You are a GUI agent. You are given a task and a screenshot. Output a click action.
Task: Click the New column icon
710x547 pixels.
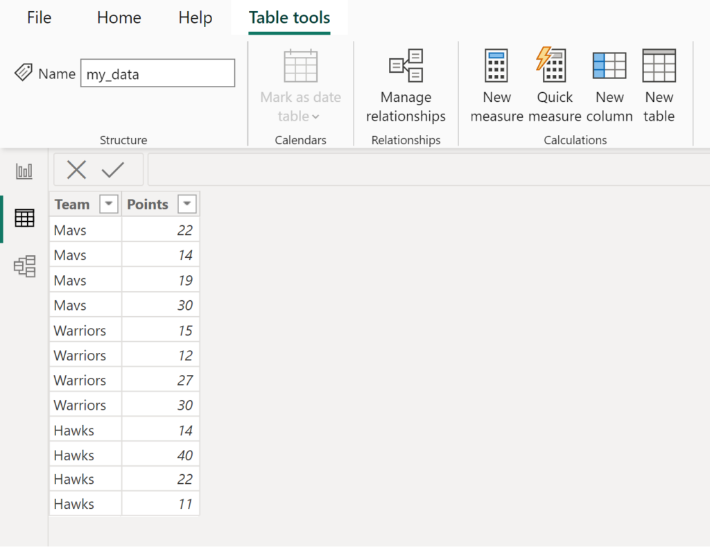point(609,66)
